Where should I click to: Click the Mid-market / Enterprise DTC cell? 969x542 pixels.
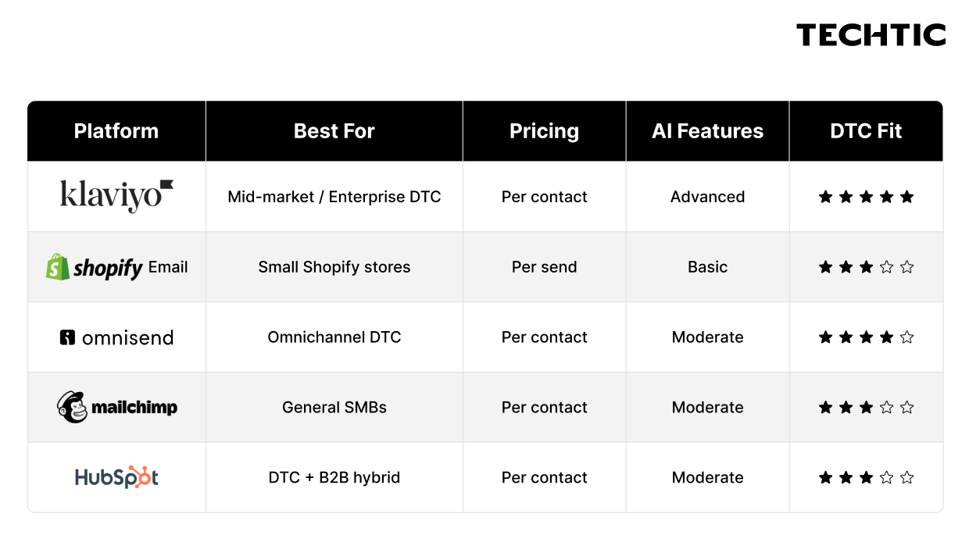(x=334, y=197)
